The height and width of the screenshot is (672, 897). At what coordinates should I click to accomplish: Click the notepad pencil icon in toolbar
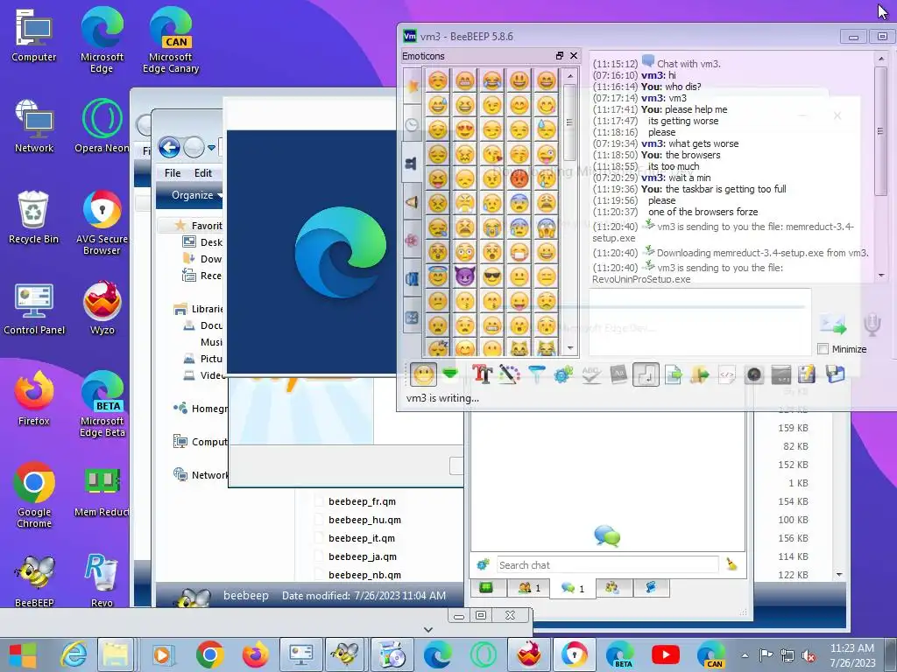click(807, 374)
